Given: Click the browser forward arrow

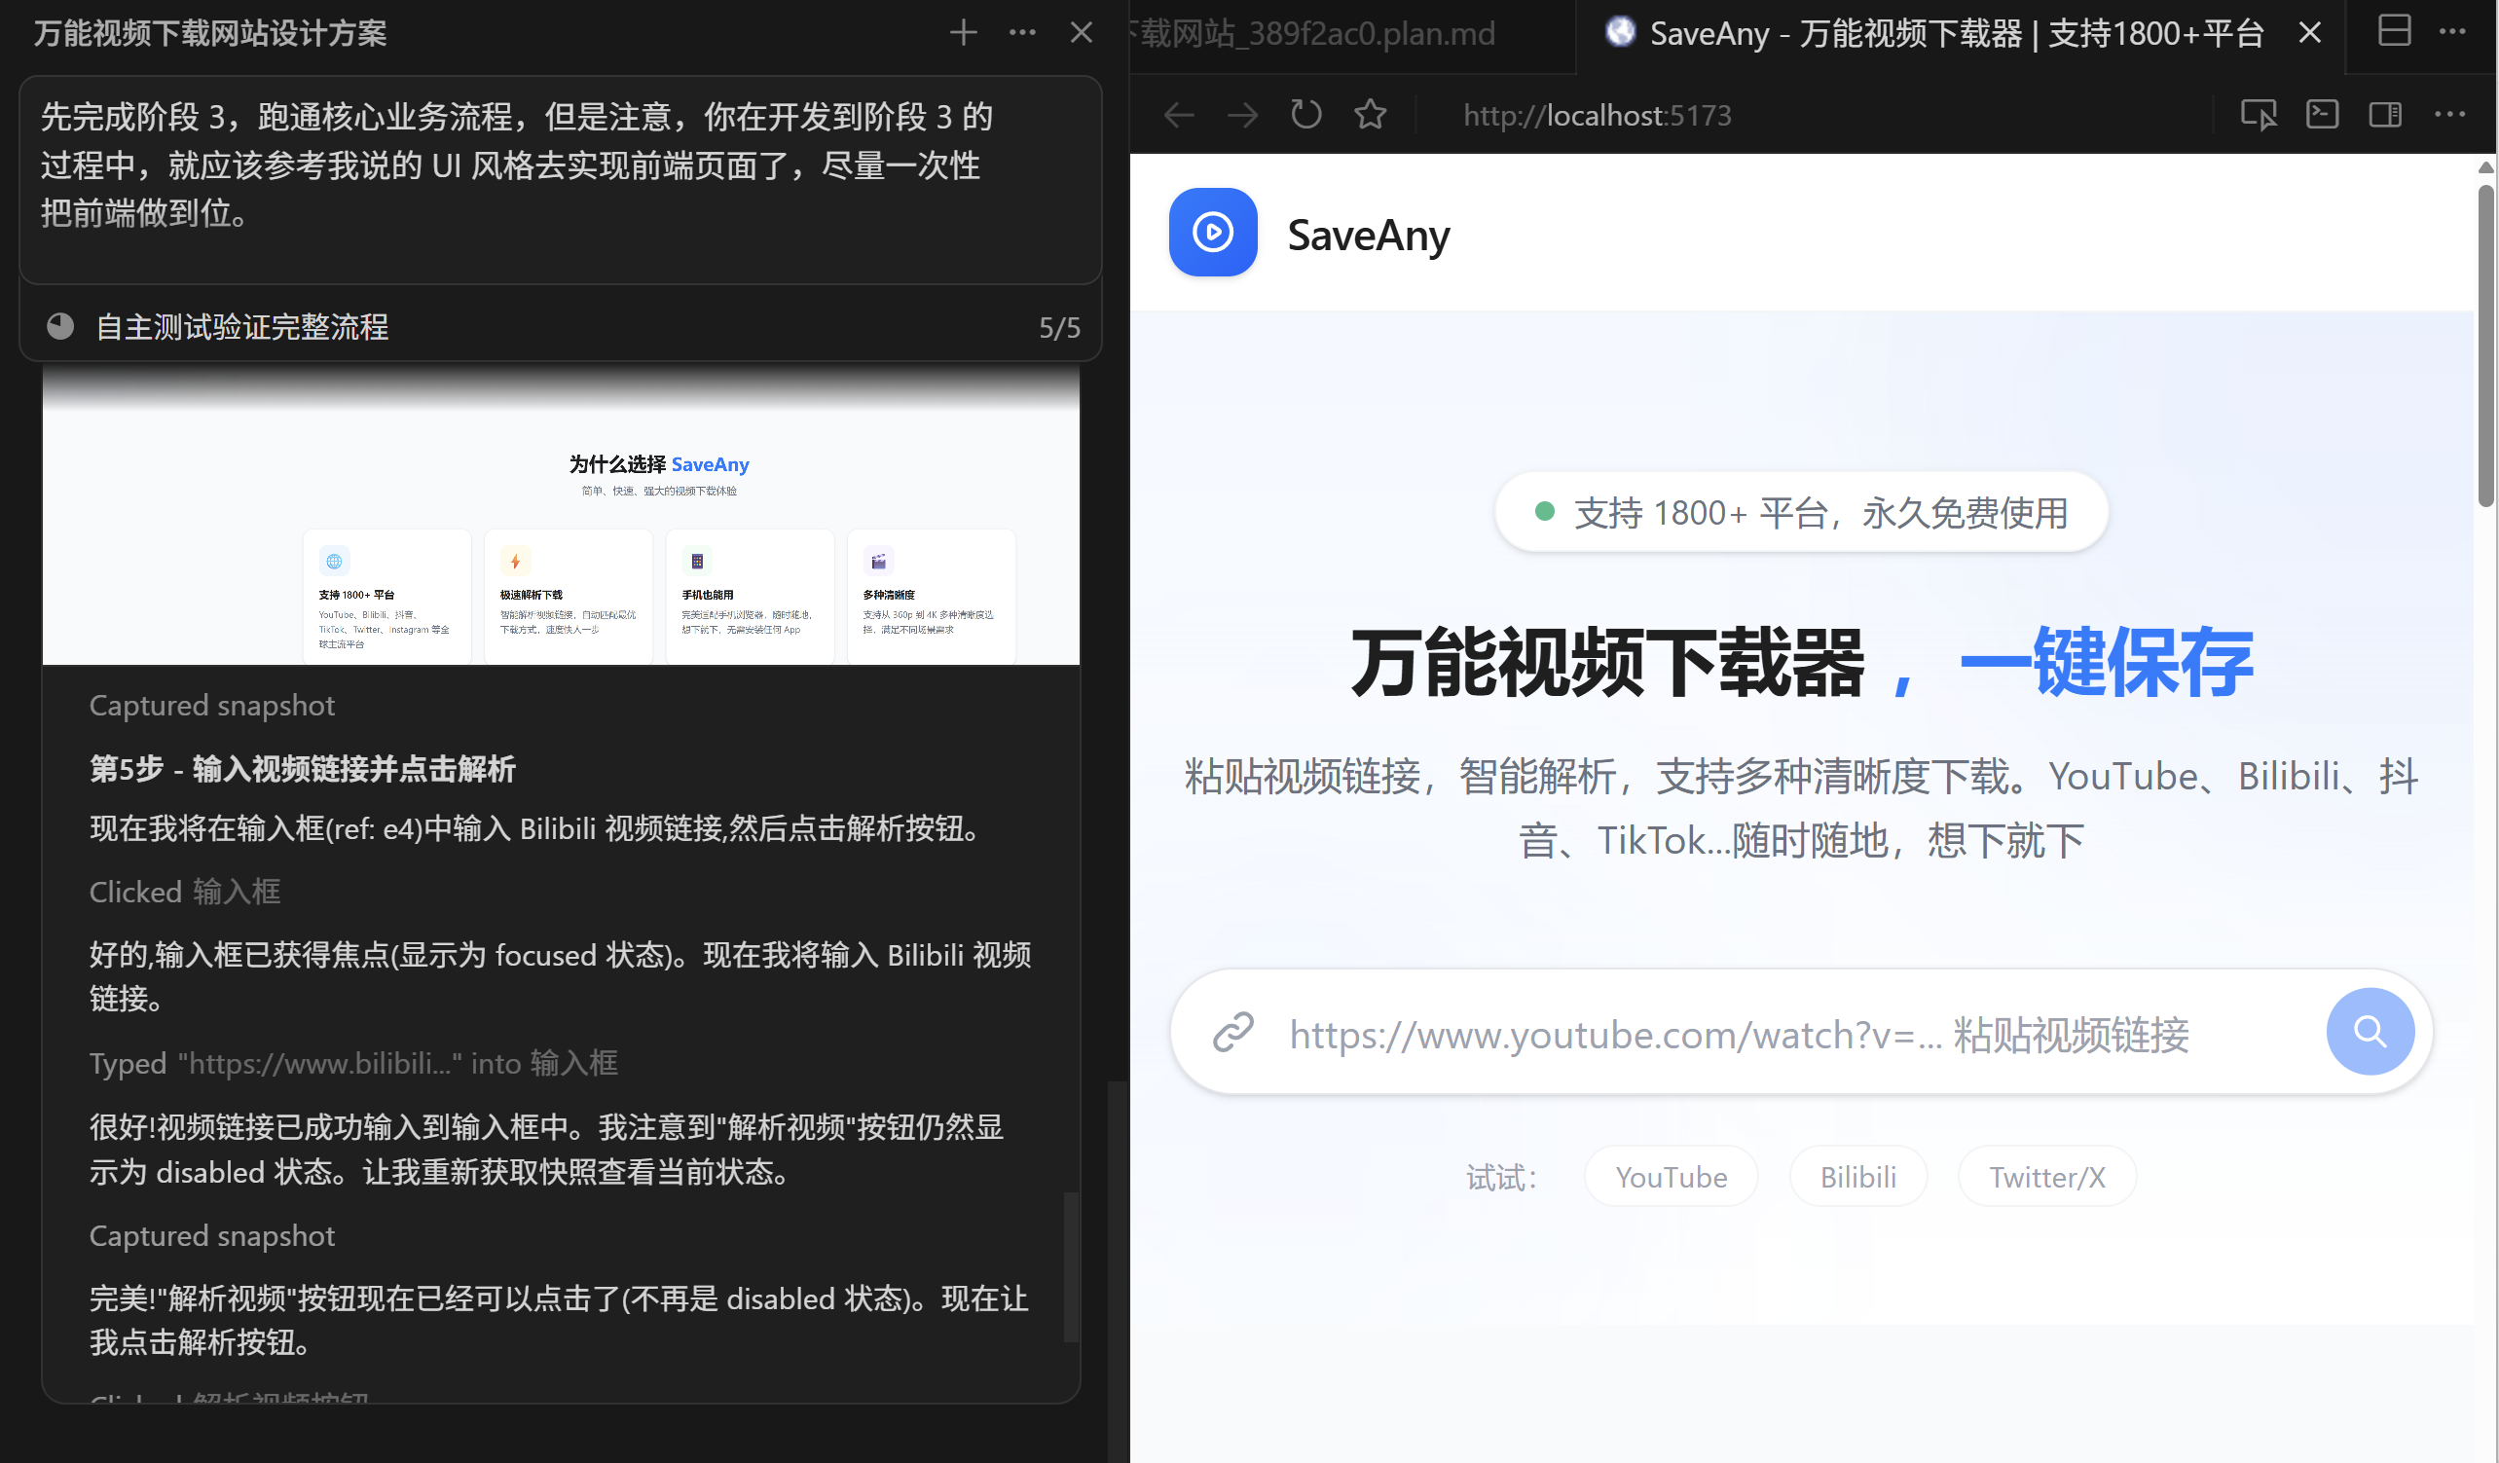Looking at the screenshot, I should point(1241,116).
